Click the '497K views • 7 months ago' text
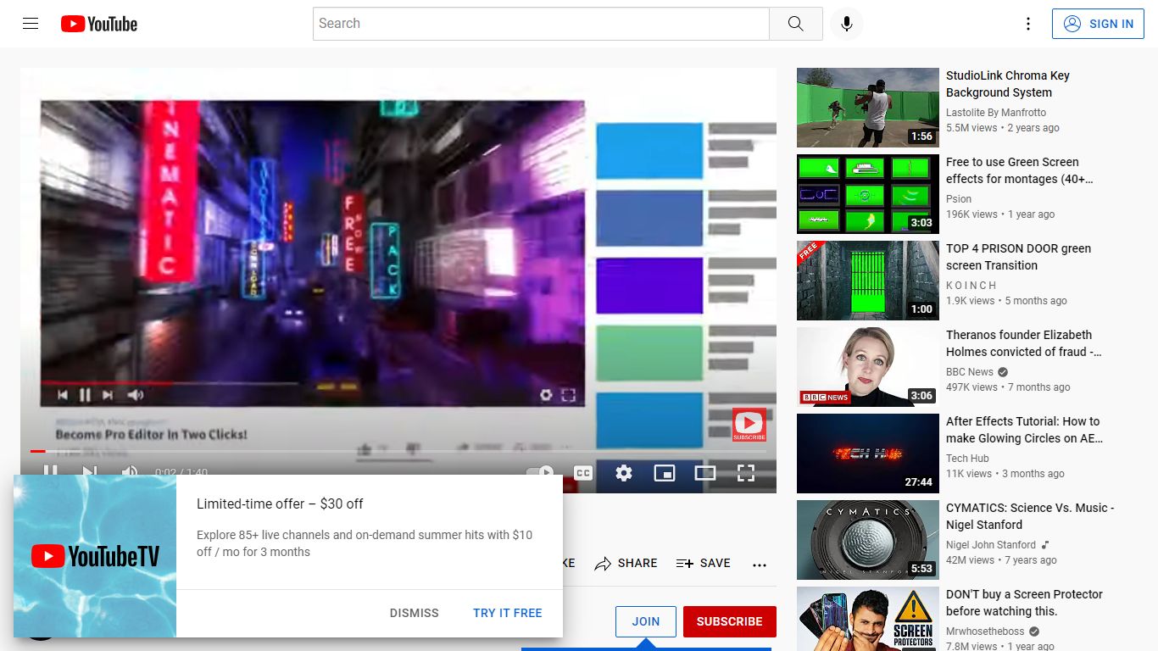1158x651 pixels. pyautogui.click(x=1008, y=387)
